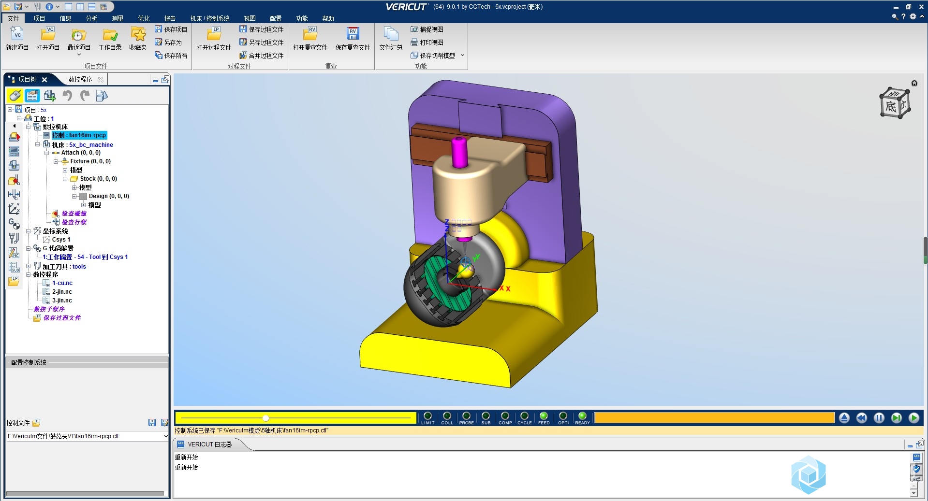Click the G-code offset icon in side strip
Screen dimensions: 928x501
[x=14, y=224]
